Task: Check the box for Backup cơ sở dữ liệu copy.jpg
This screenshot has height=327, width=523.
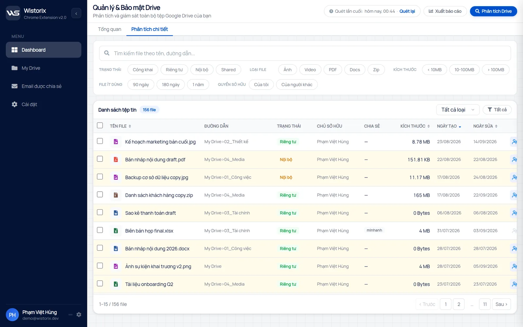Action: (100, 177)
